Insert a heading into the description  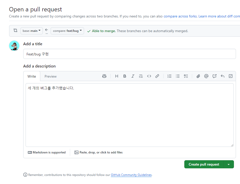tap(116, 76)
